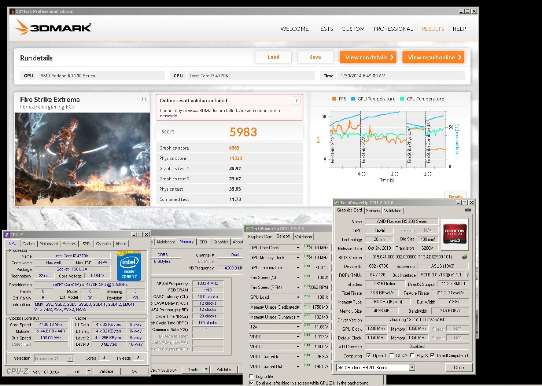The width and height of the screenshot is (542, 386).
Task: Click View result online button
Action: click(433, 57)
